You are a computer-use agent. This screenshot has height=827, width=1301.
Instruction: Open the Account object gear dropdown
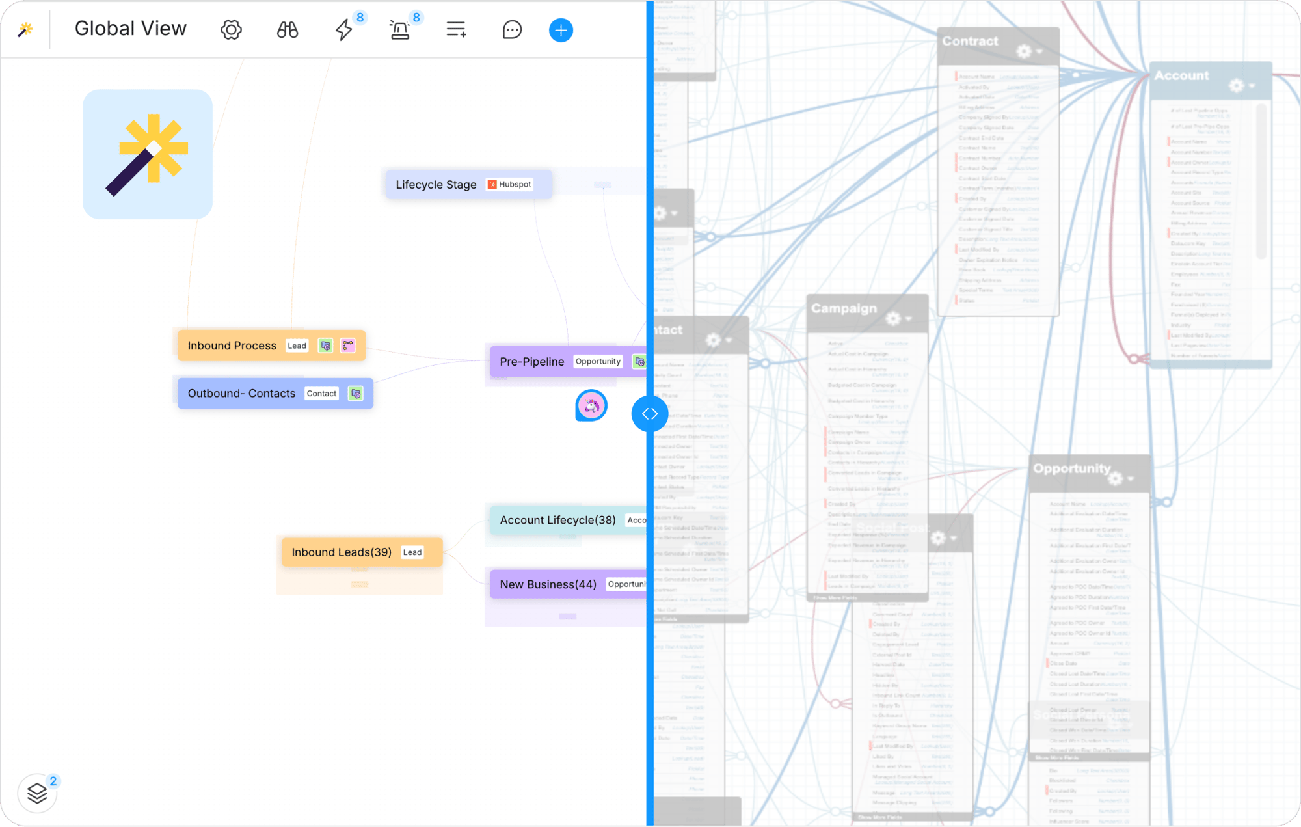(x=1241, y=85)
